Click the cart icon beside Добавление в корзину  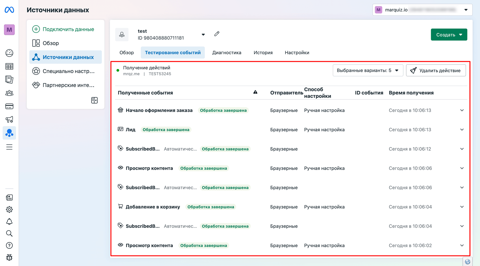coord(120,206)
